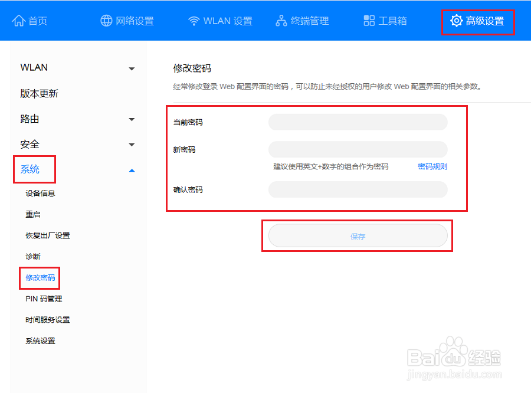The image size is (531, 393).
Task: Click the 当前密码 current password field
Action: (358, 122)
